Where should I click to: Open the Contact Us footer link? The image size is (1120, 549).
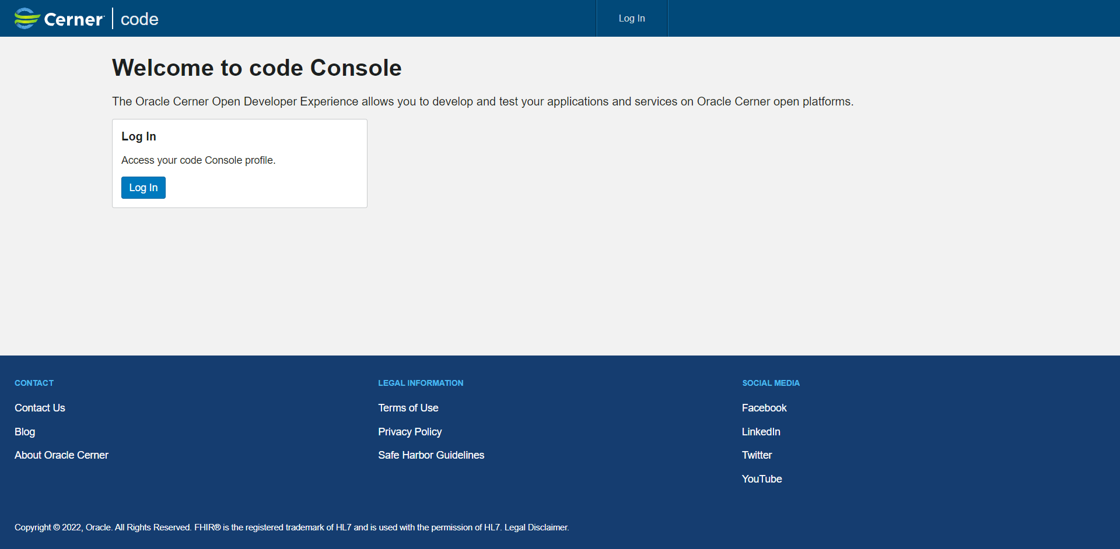point(40,408)
